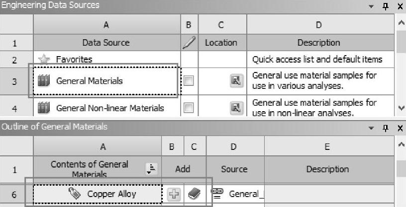Image resolution: width=406 pixels, height=207 pixels.
Task: Open location browse icon for Non-linear Materials
Action: tap(236, 108)
